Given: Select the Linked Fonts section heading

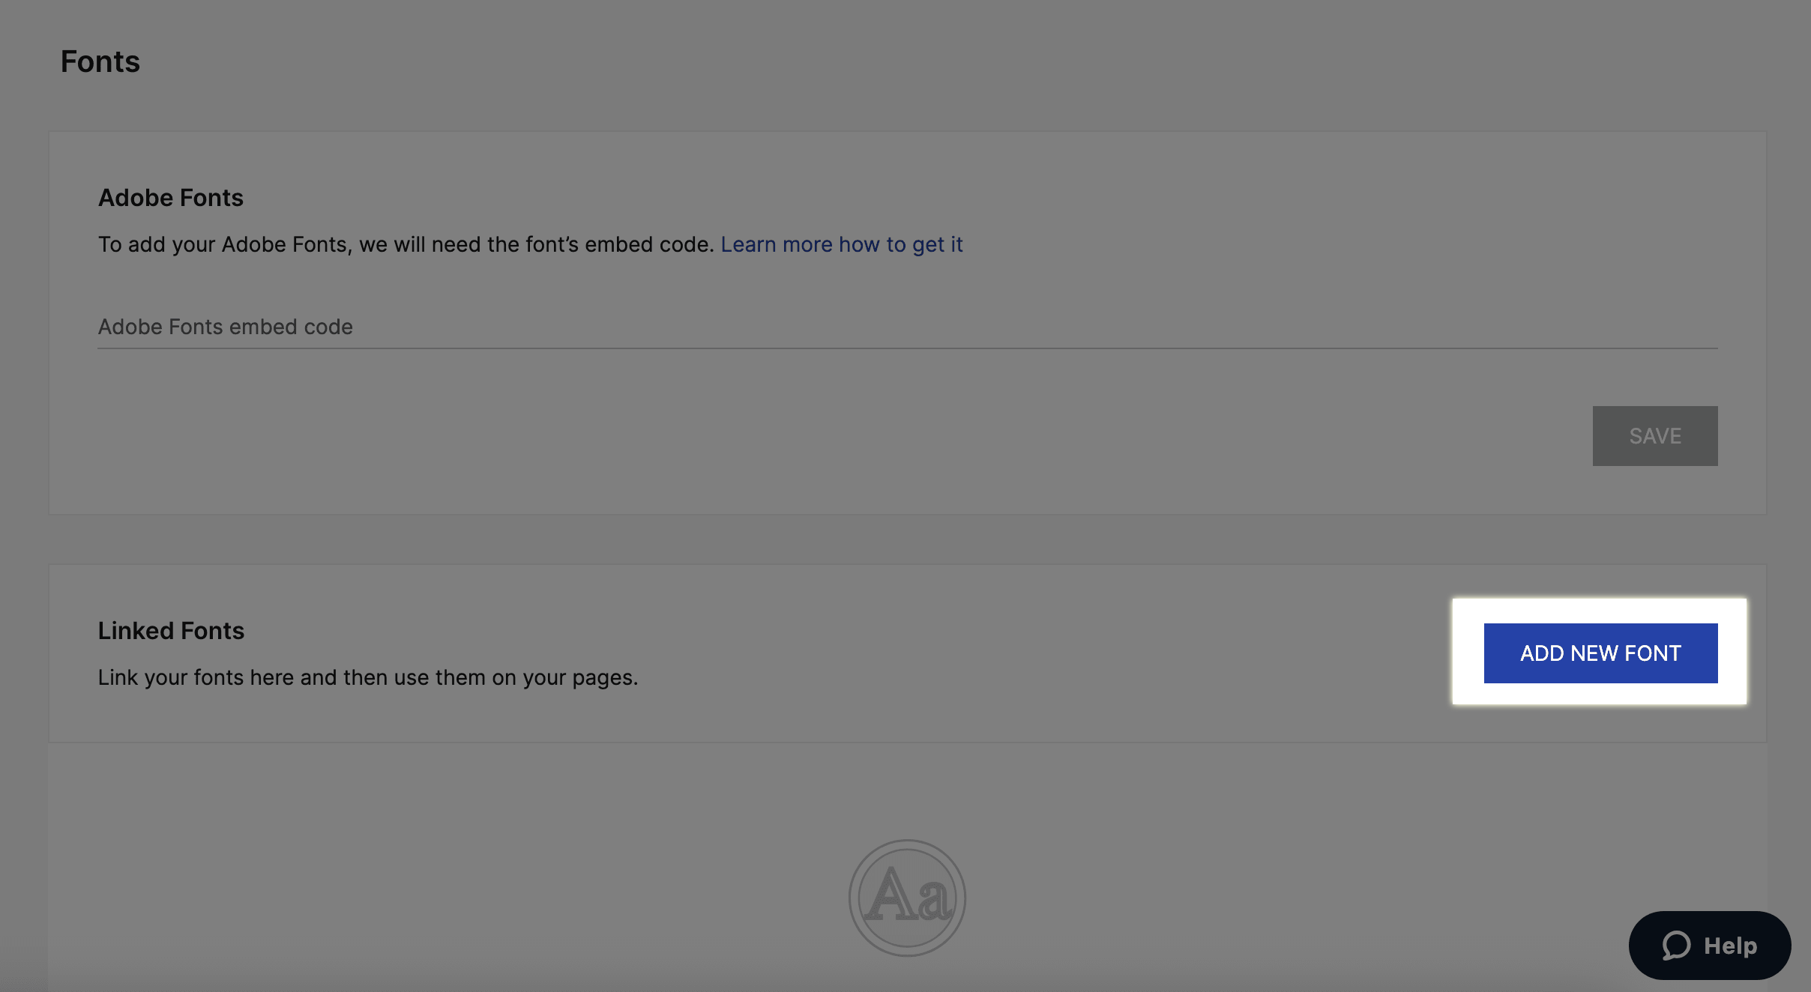Looking at the screenshot, I should point(171,631).
